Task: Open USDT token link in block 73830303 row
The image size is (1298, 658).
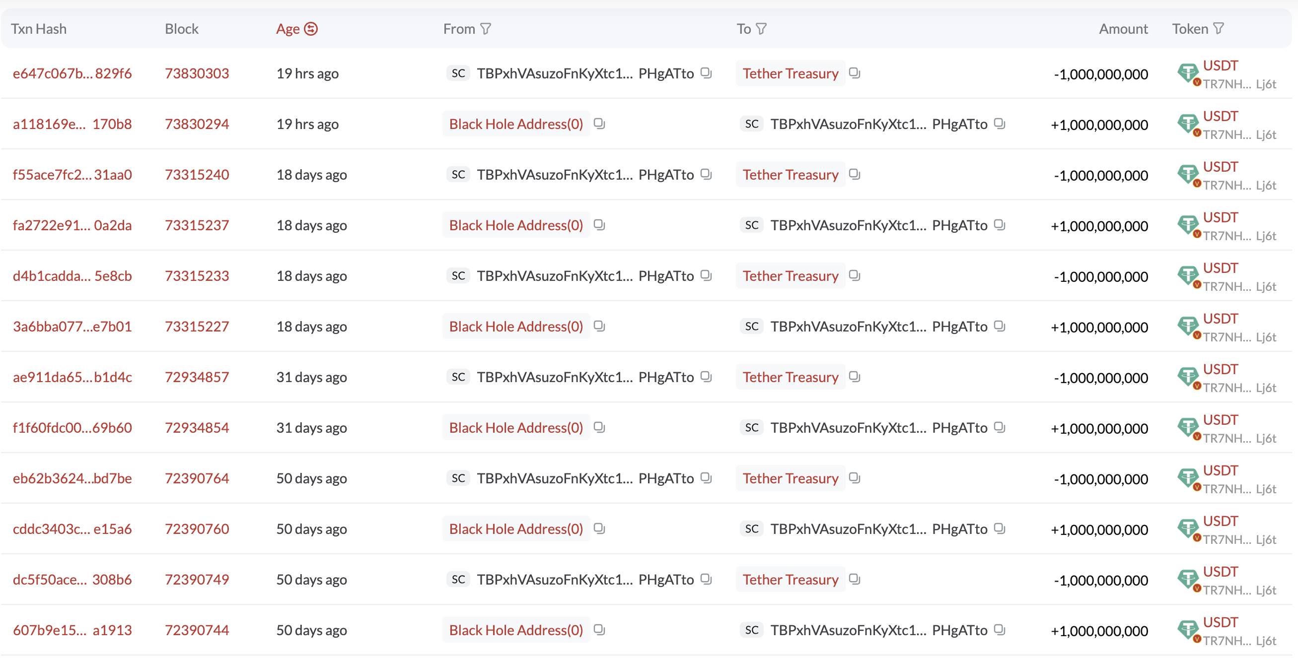Action: click(x=1221, y=66)
